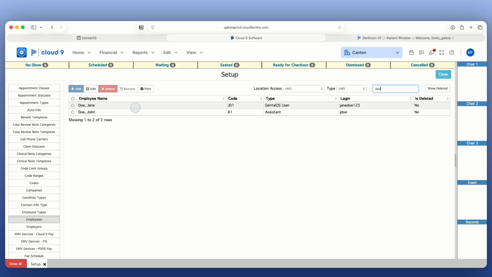Click the DentalOS blue logo icon
The width and height of the screenshot is (492, 277).
point(22,52)
